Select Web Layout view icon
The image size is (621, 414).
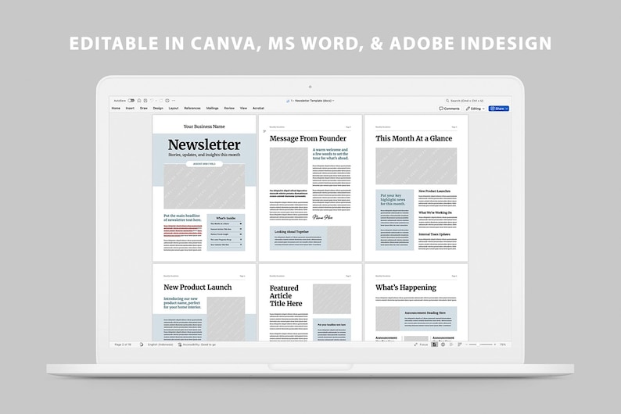pyautogui.click(x=443, y=344)
